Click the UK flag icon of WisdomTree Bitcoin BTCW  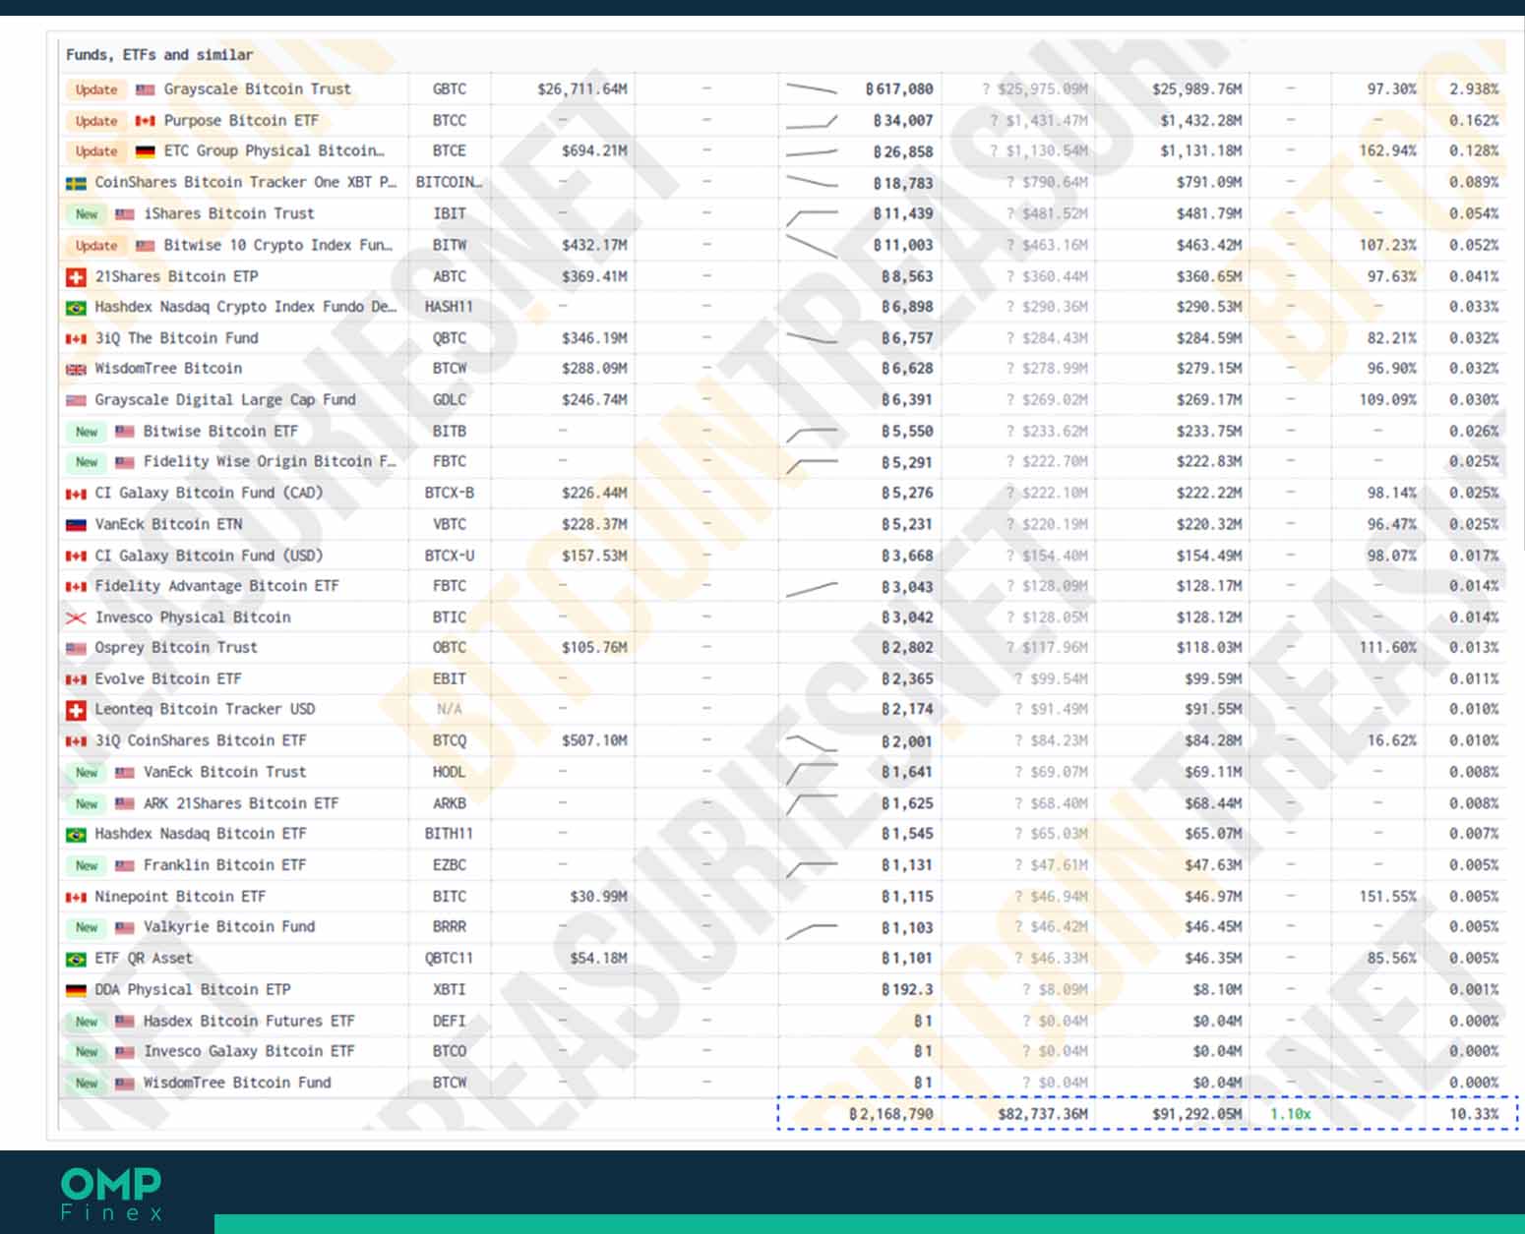pos(76,370)
